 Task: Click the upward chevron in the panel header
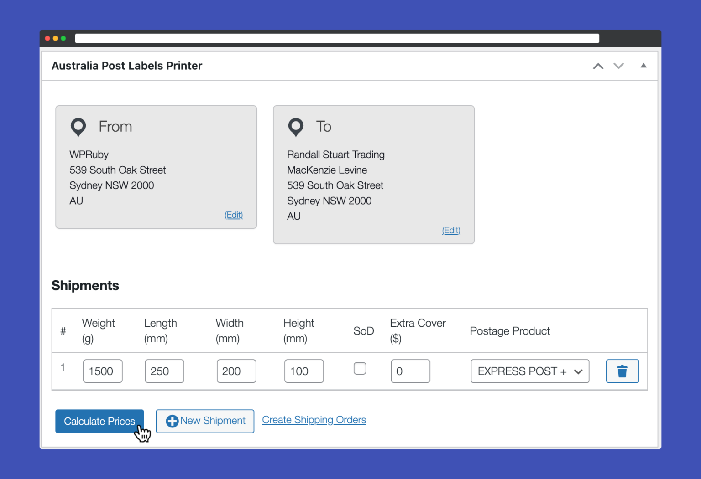pos(598,66)
